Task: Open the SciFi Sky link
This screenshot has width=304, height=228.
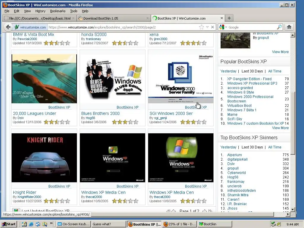Action: [235, 119]
